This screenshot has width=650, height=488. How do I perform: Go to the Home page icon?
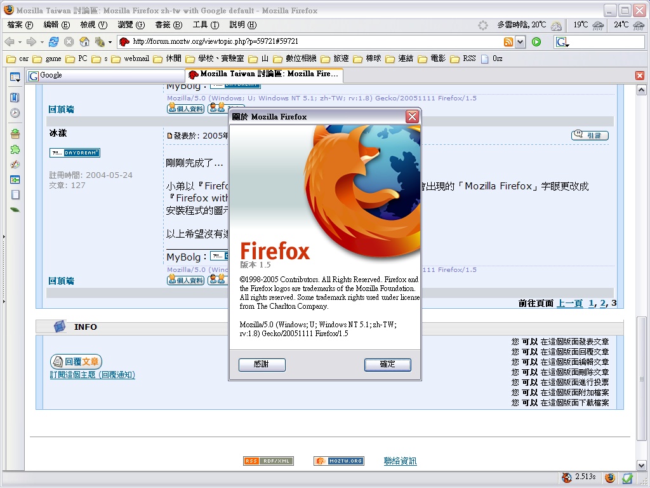84,41
